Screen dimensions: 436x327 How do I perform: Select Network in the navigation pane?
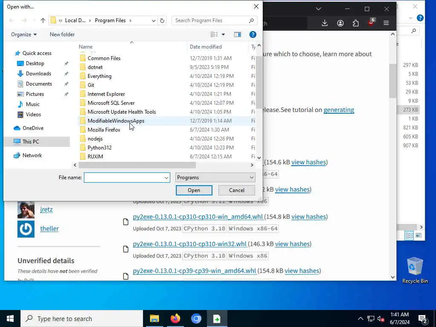(x=32, y=155)
